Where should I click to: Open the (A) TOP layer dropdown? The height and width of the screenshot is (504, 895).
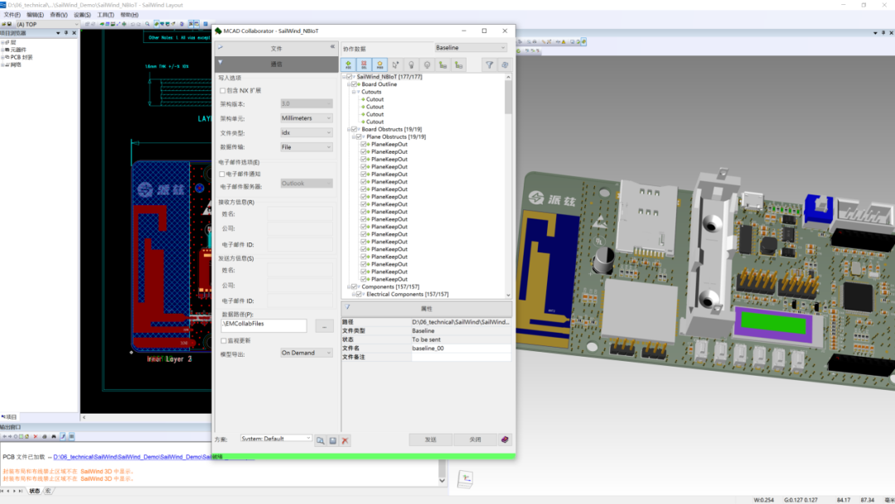(x=46, y=25)
